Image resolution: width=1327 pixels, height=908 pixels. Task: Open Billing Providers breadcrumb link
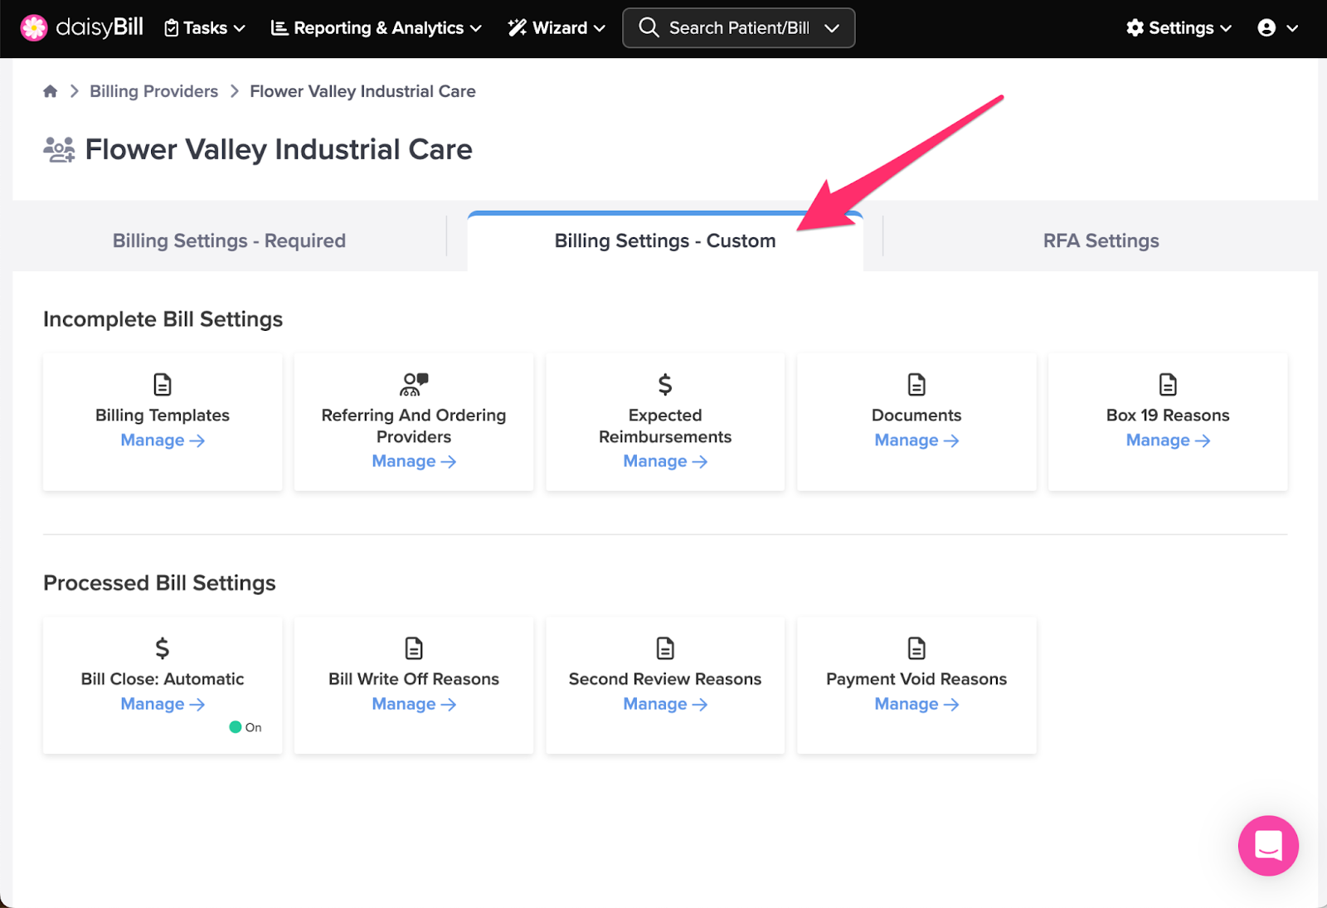(154, 91)
